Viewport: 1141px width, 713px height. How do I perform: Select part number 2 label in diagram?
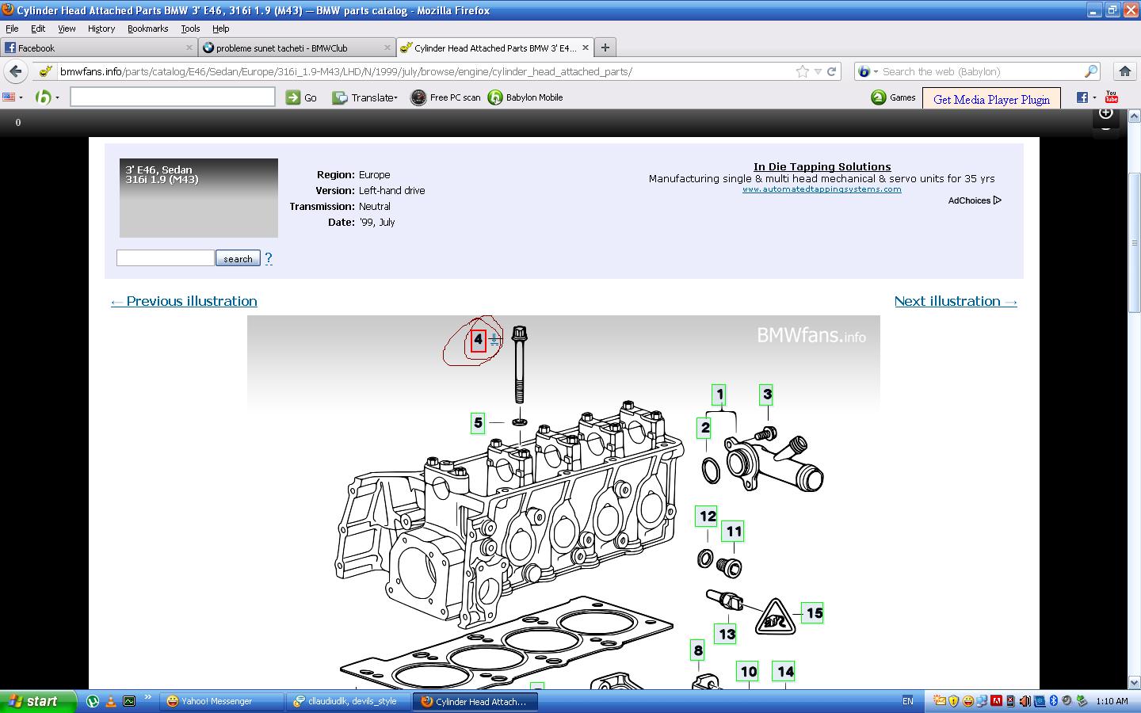click(705, 429)
